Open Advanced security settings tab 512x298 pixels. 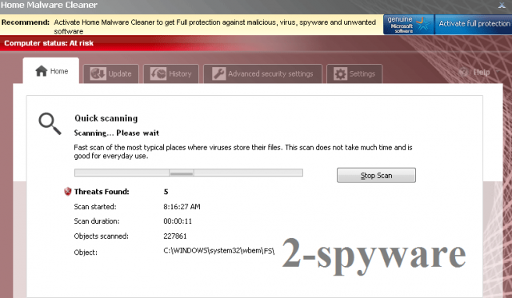click(262, 74)
